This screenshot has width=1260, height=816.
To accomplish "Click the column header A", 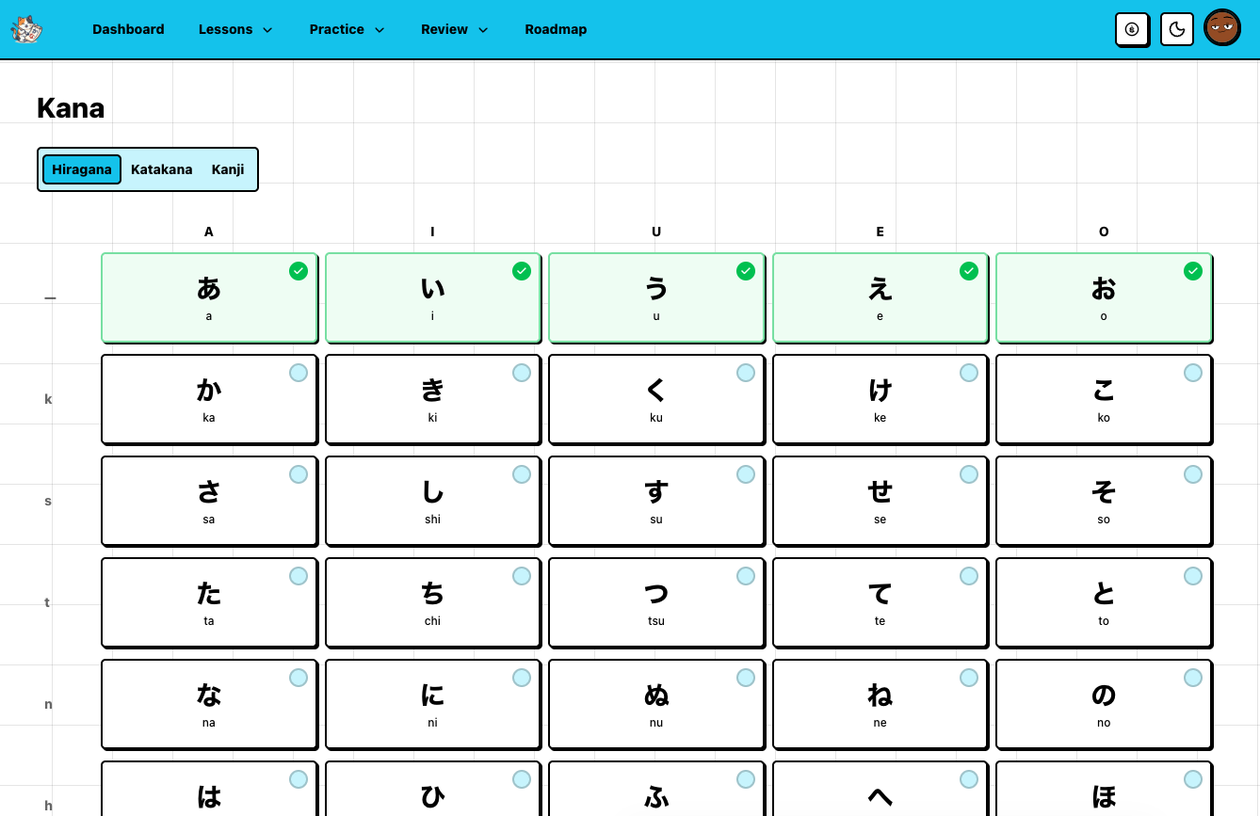I will 209,232.
